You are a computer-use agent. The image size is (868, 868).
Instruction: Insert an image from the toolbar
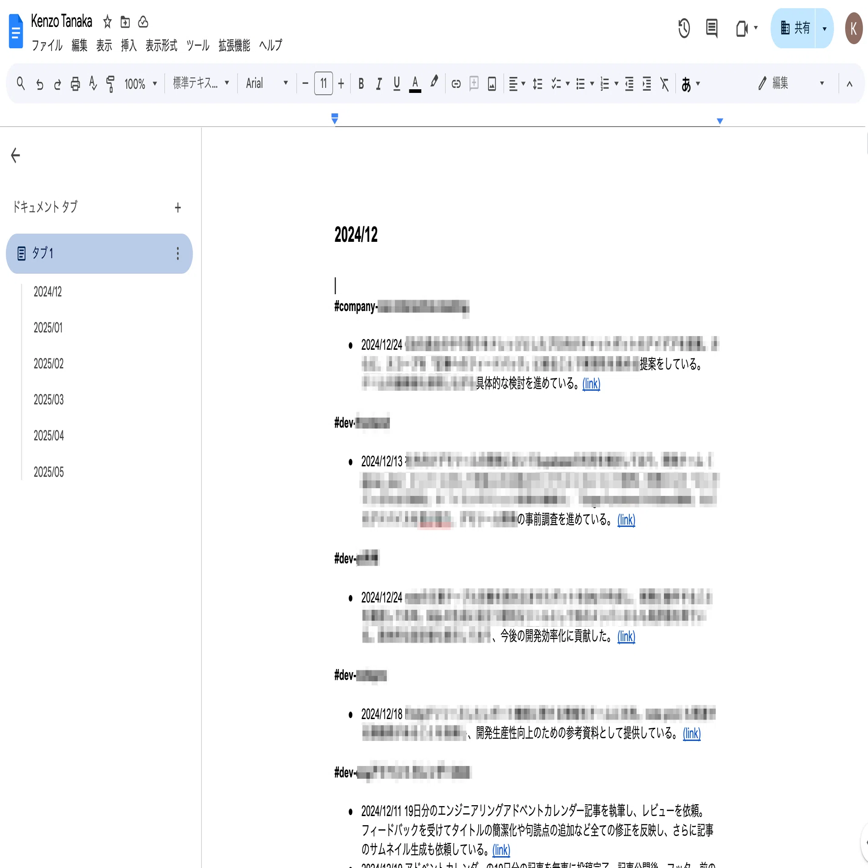point(492,84)
